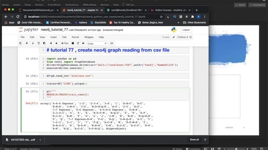Screen dimensions: 268x150
Task: Open the Jupyter View menu
Action: (42, 37)
